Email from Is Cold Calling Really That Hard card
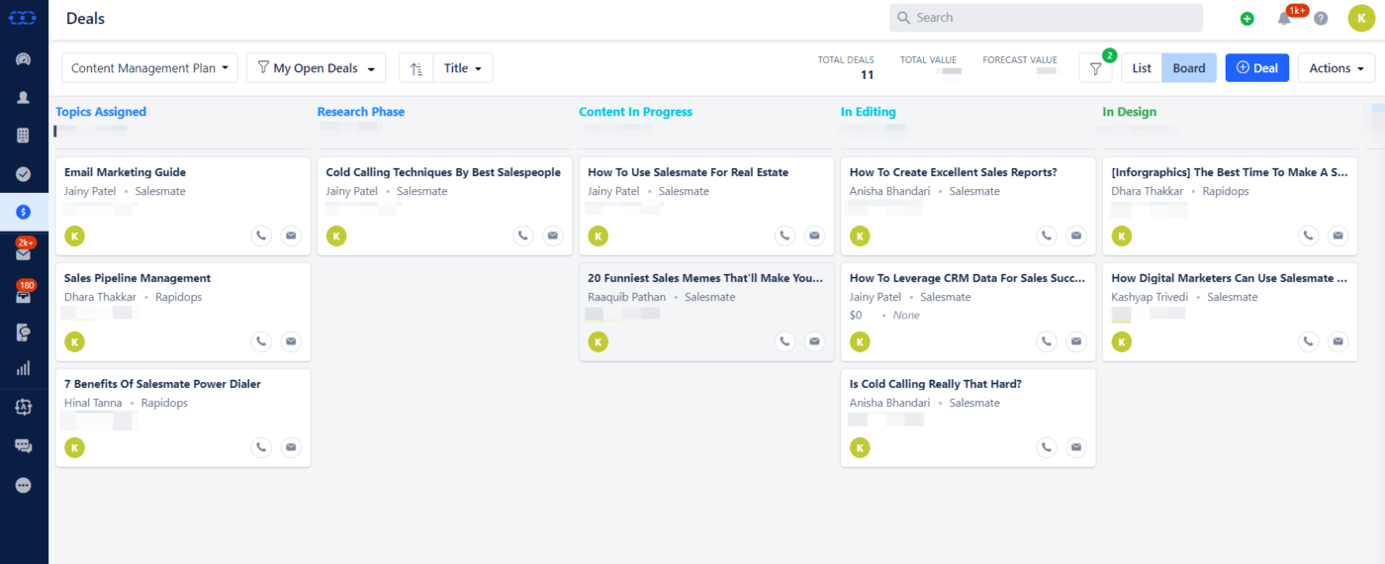Image resolution: width=1385 pixels, height=564 pixels. coord(1076,447)
